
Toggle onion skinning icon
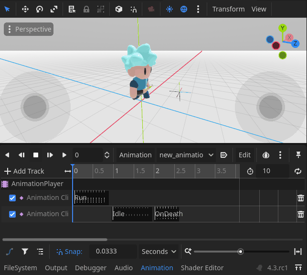266,155
